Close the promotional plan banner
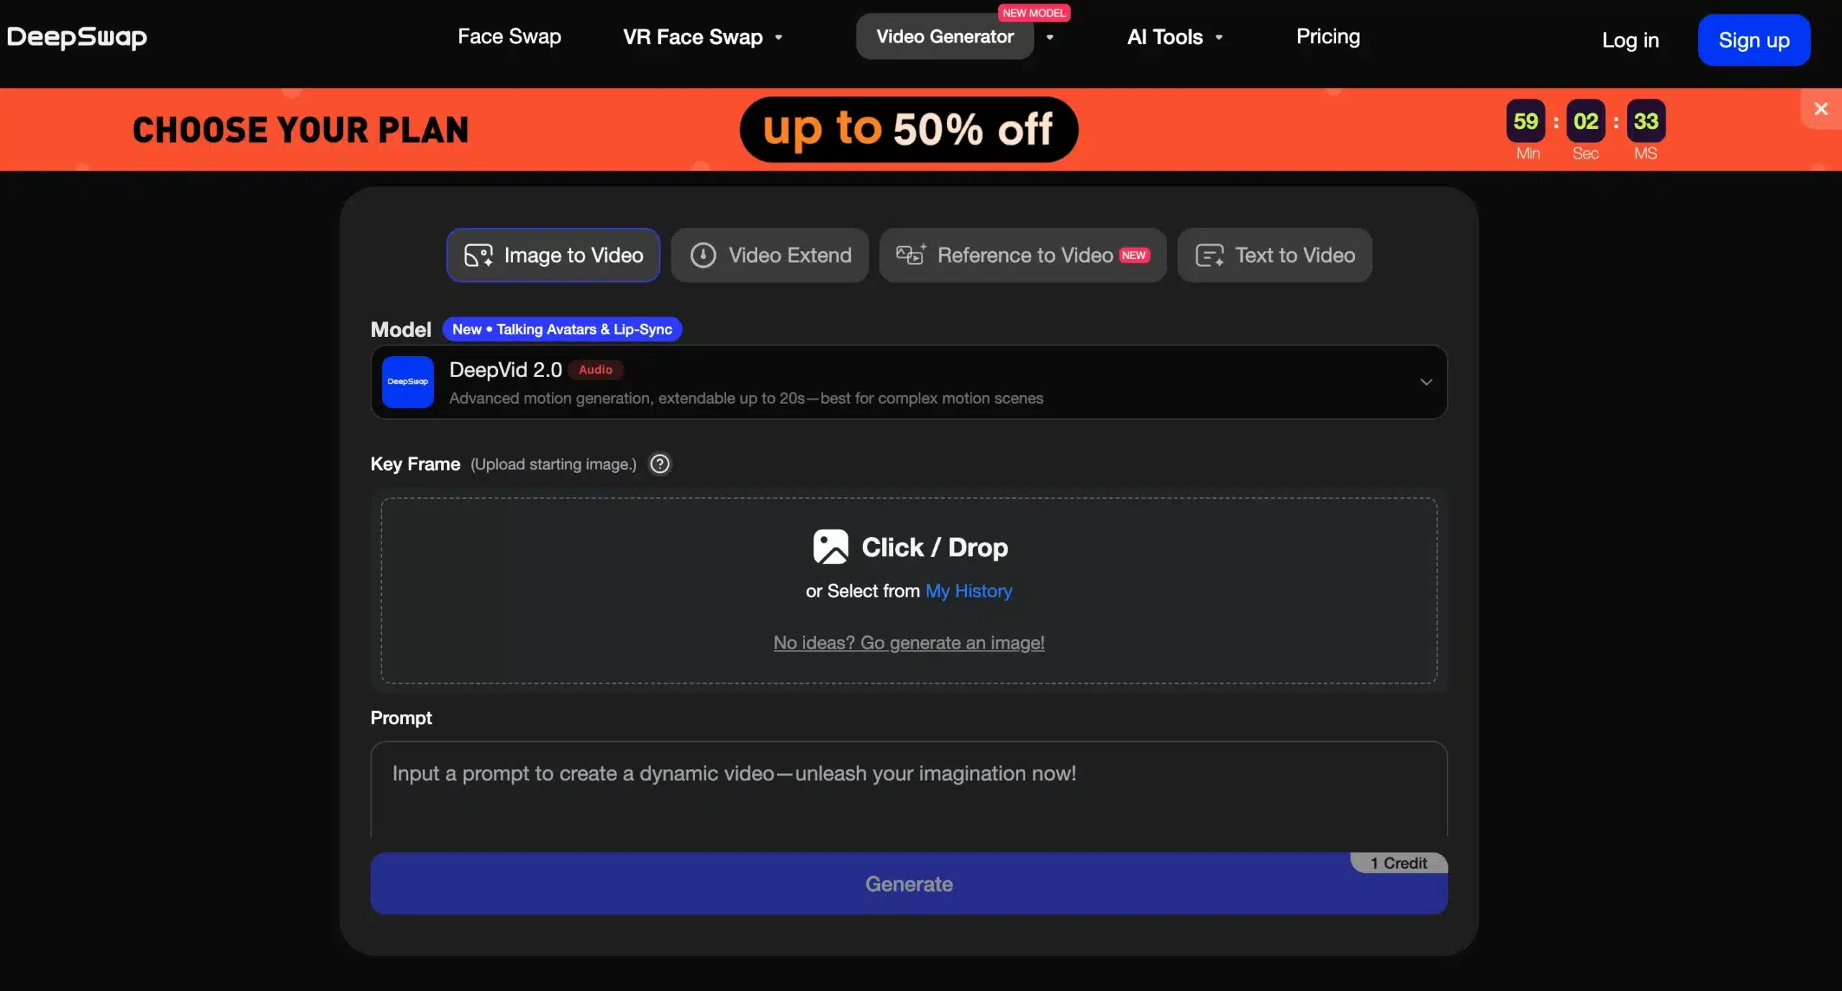Image resolution: width=1842 pixels, height=991 pixels. click(1821, 109)
